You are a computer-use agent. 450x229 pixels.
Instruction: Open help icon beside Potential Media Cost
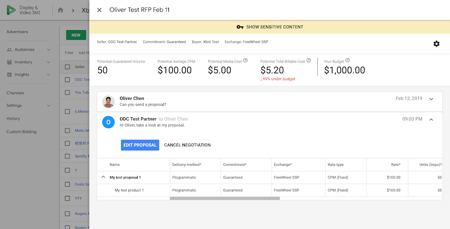click(x=245, y=61)
